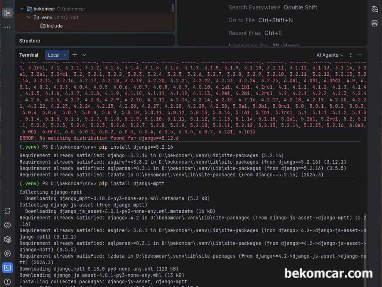This screenshot has height=287, width=382.
Task: Click the Search Everywhere hint
Action: click(273, 7)
